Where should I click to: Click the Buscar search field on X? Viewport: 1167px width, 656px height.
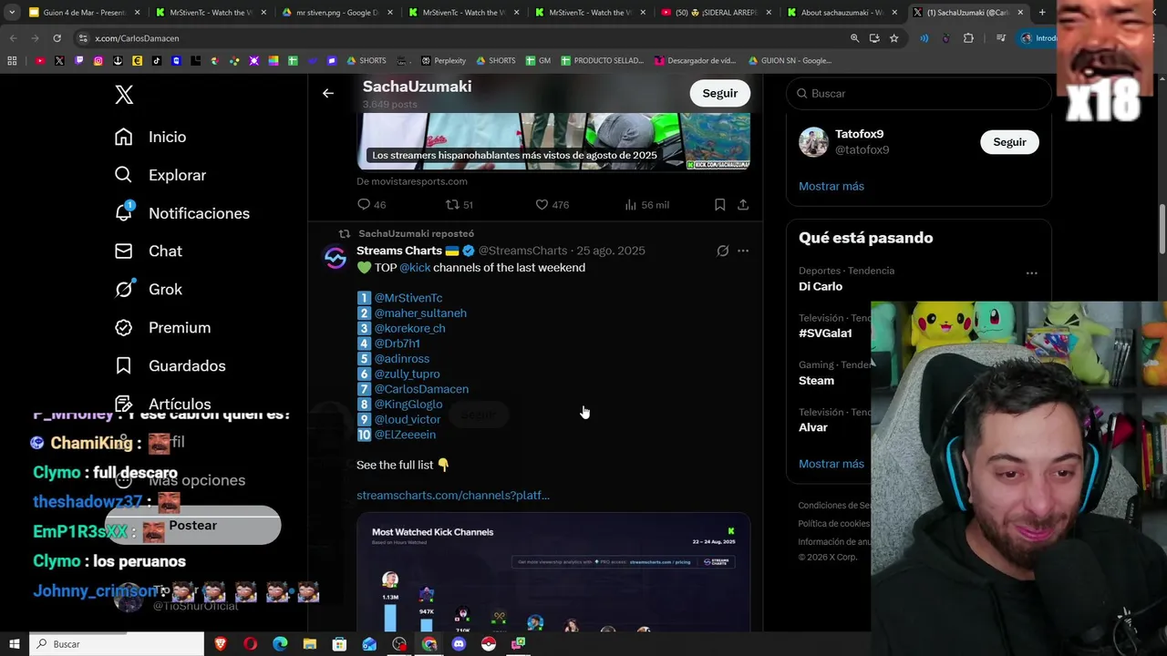pyautogui.click(x=919, y=93)
